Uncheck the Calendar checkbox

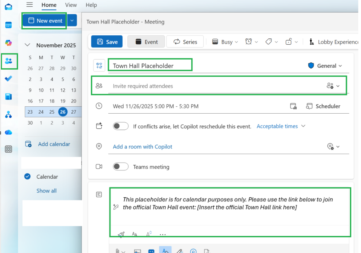tap(27, 177)
